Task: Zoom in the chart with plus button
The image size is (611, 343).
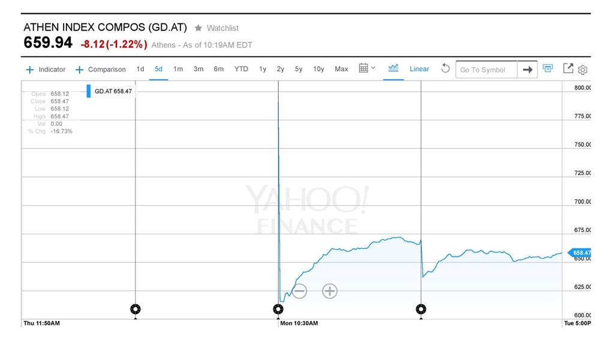Action: [x=330, y=292]
